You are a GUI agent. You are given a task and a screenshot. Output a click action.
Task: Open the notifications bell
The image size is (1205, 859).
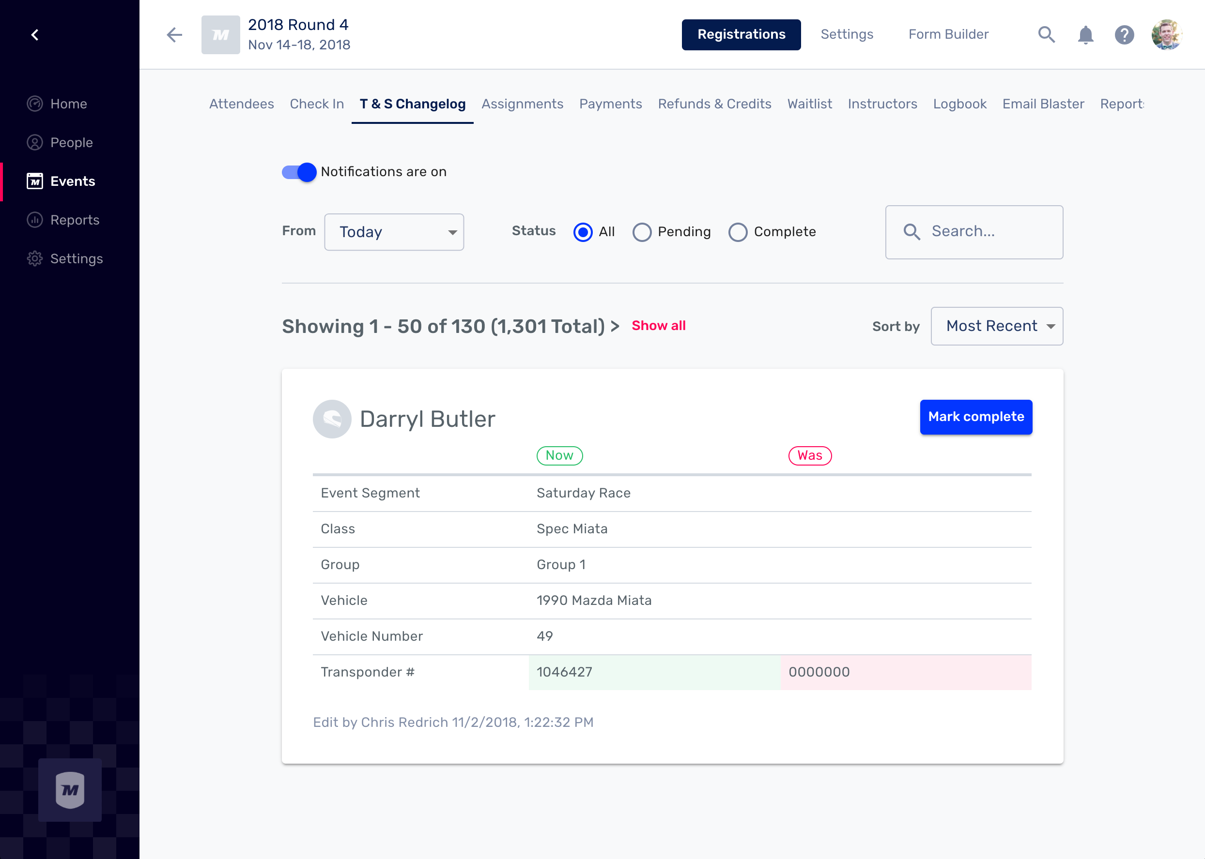1085,35
